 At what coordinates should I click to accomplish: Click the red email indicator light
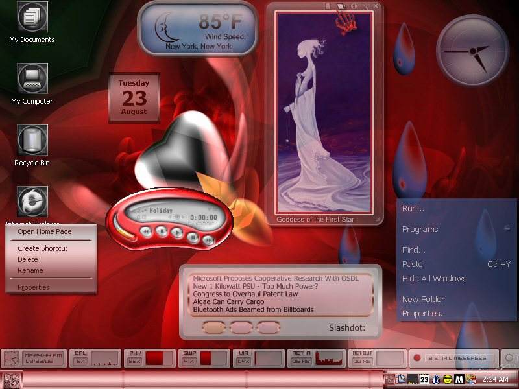(416, 358)
